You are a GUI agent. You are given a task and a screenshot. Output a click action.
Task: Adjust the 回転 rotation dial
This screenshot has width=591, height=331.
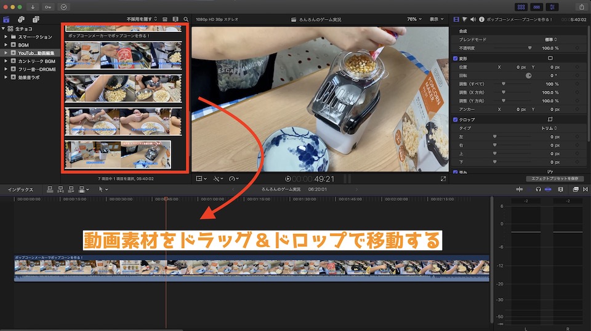pyautogui.click(x=528, y=76)
